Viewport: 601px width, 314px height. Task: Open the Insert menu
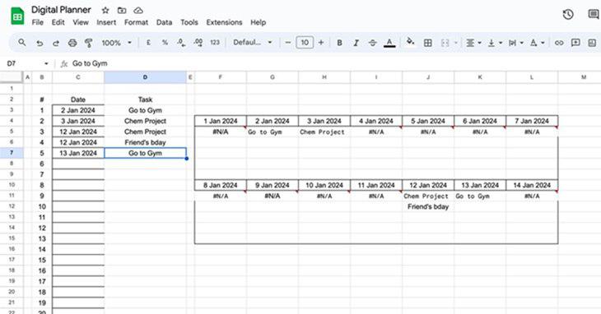pos(106,22)
